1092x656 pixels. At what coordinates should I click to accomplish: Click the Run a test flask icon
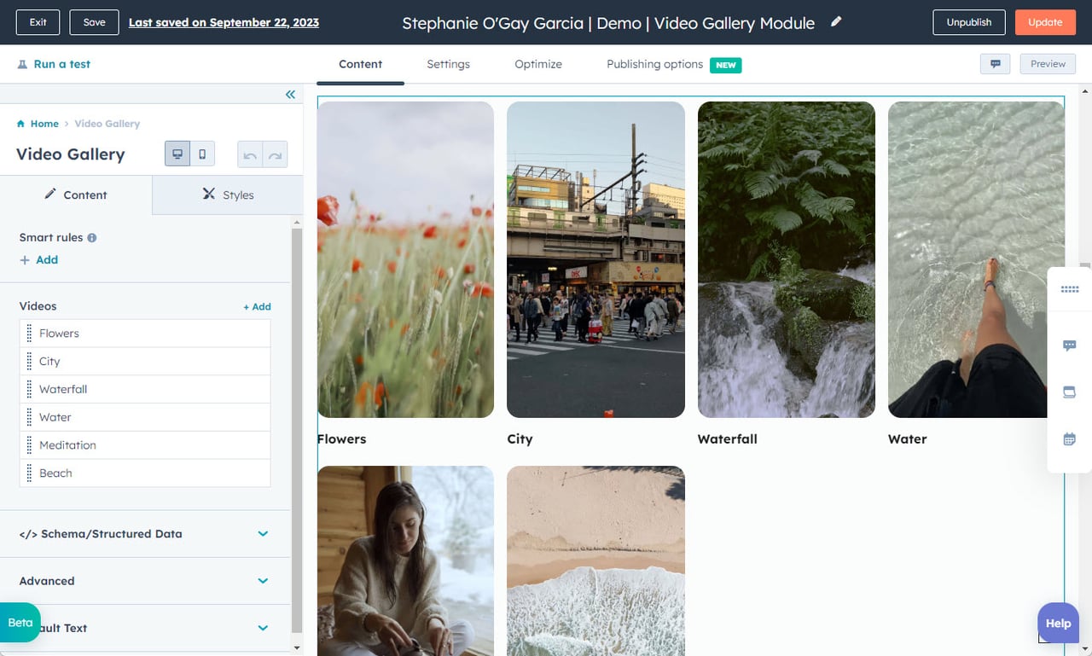tap(22, 64)
